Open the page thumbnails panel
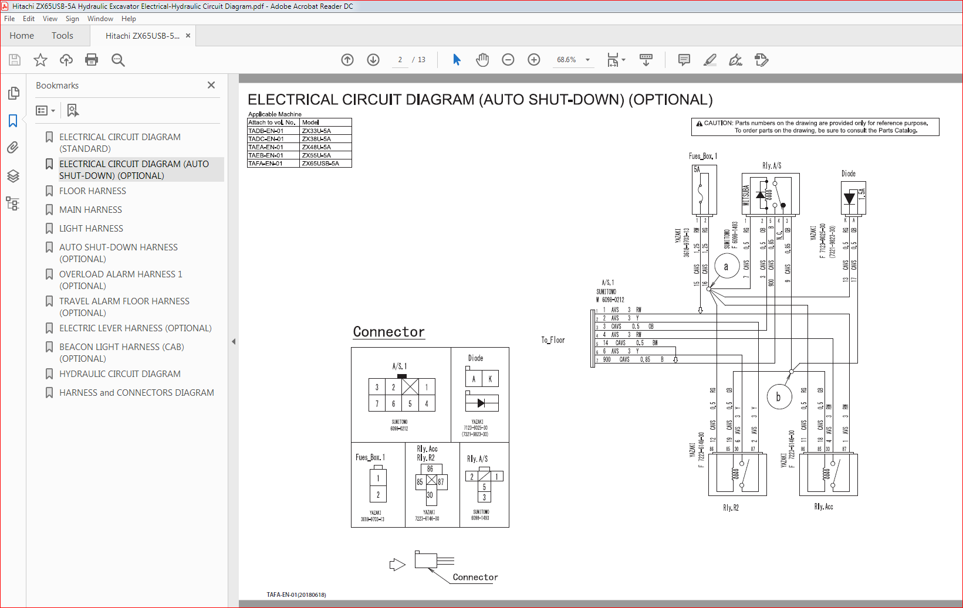 pos(13,93)
